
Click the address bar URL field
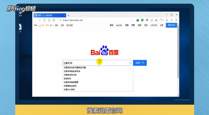(96, 20)
